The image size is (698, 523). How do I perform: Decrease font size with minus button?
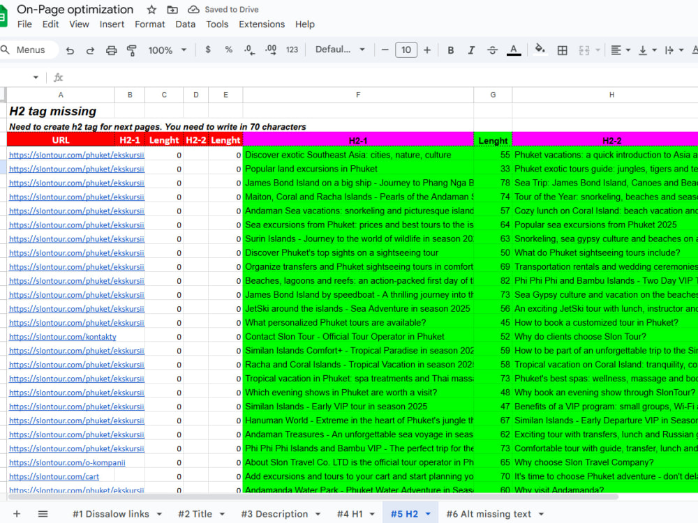pos(385,50)
